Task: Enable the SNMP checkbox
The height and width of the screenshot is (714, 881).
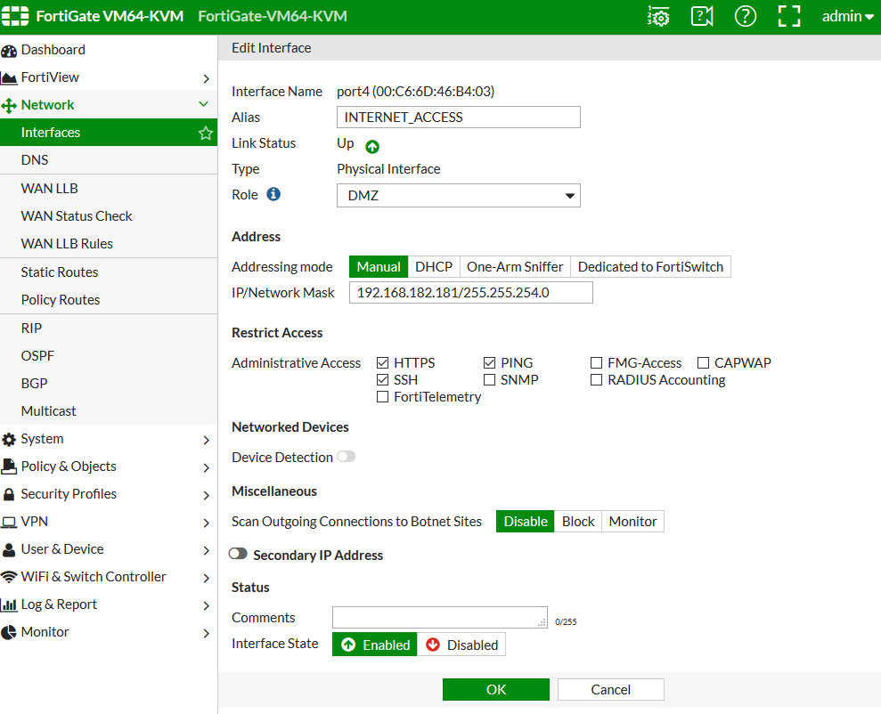Action: tap(490, 380)
